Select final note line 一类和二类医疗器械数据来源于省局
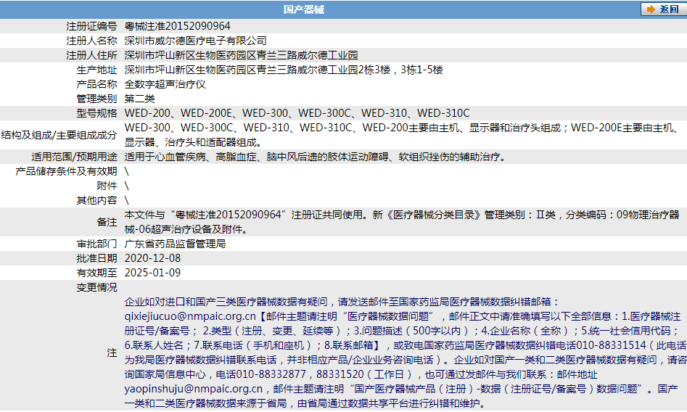 305,403
